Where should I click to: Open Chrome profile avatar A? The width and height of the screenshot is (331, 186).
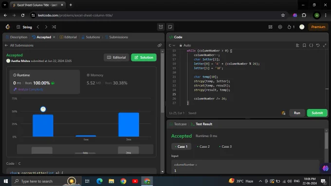(x=317, y=15)
